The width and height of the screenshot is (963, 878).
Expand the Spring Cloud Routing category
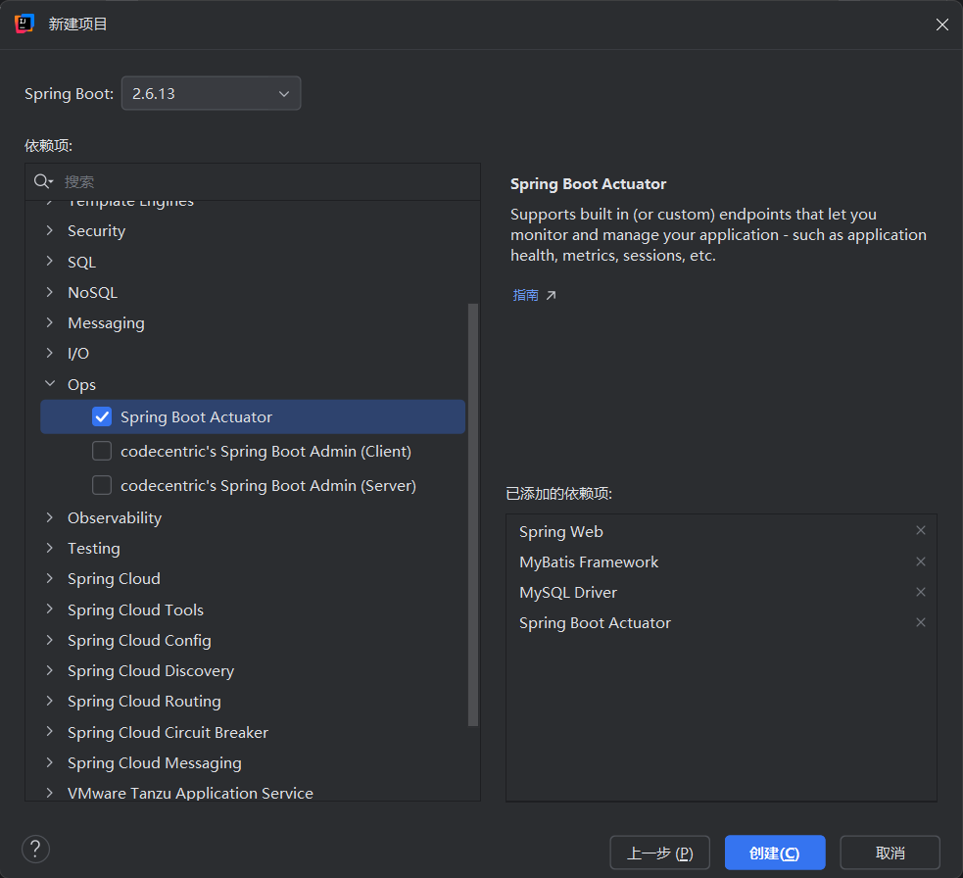pyautogui.click(x=50, y=701)
